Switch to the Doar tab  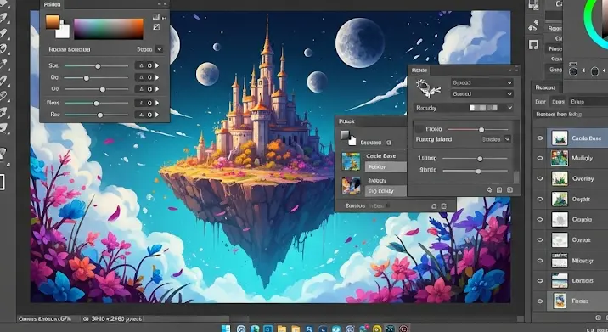tap(541, 102)
